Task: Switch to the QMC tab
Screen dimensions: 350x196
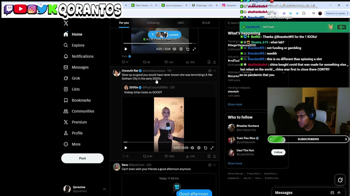Action: click(x=181, y=23)
